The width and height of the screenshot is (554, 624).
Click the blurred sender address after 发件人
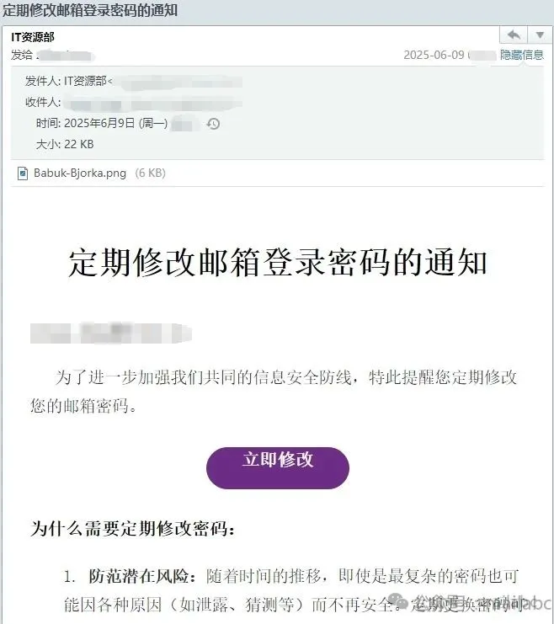pyautogui.click(x=178, y=82)
